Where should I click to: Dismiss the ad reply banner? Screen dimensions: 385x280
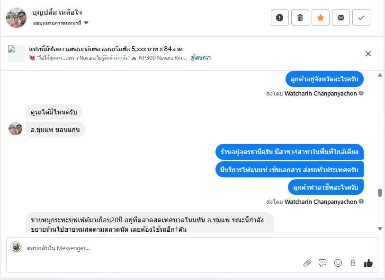click(x=368, y=53)
